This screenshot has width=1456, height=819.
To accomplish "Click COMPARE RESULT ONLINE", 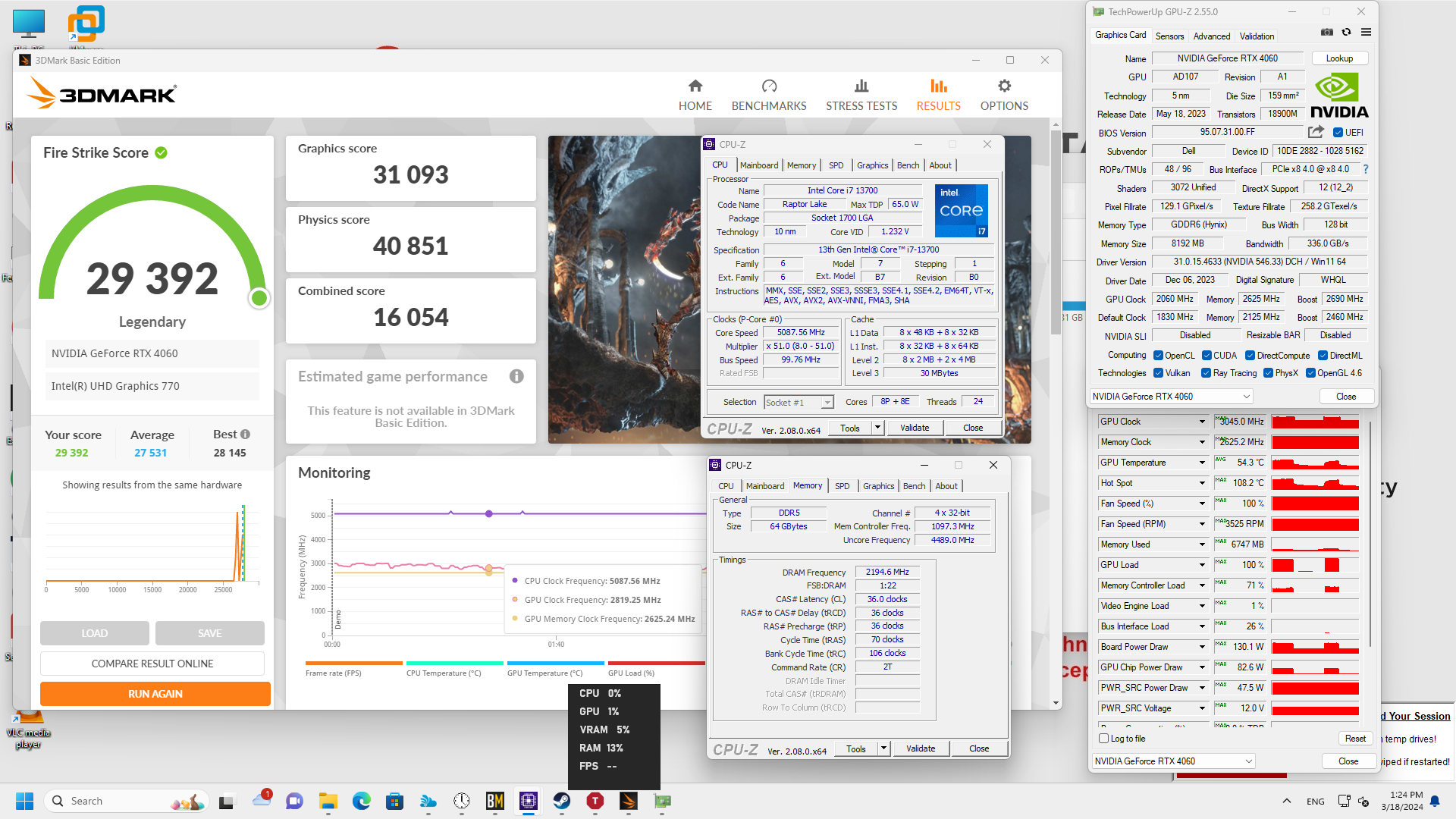I will [152, 664].
